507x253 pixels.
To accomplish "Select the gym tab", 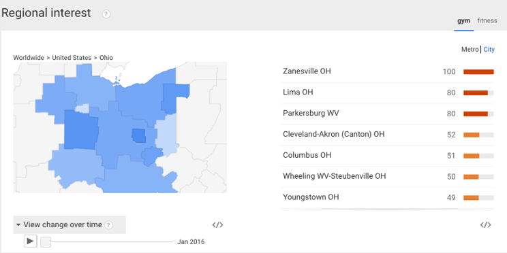I will [463, 21].
